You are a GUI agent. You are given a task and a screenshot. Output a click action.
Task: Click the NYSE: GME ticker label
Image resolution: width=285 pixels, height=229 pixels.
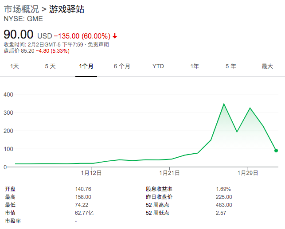pos(23,19)
